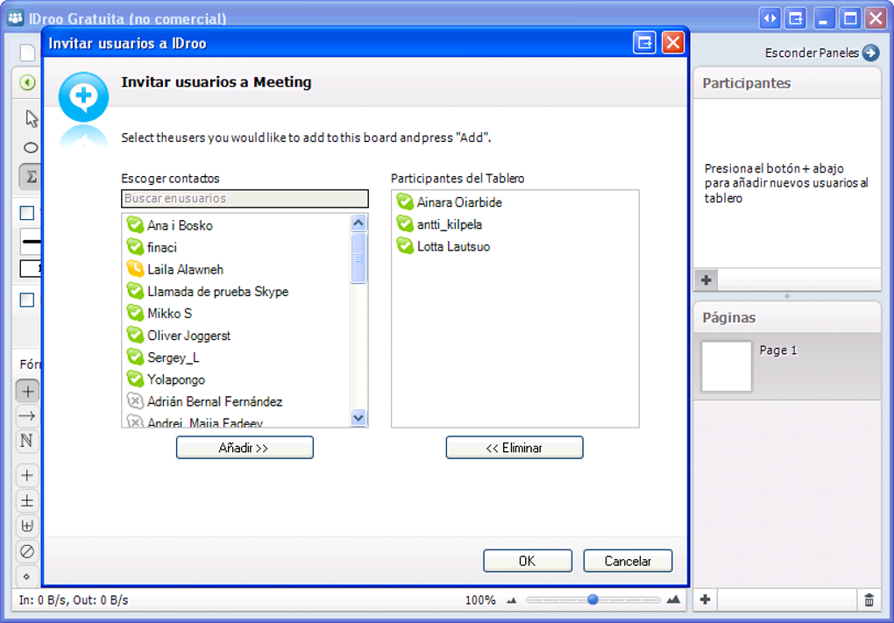Click the Buscar en usuarios search field
Image resolution: width=894 pixels, height=623 pixels.
click(x=245, y=198)
